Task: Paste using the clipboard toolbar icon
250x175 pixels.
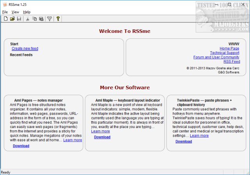Action: (x=41, y=19)
